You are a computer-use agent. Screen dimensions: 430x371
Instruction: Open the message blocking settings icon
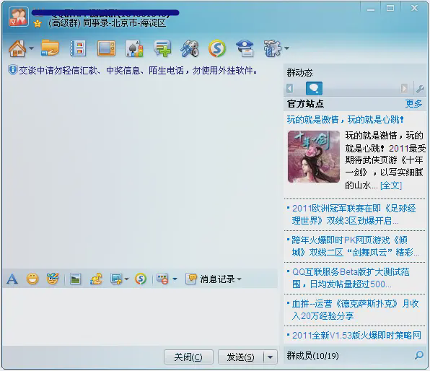[x=162, y=279]
